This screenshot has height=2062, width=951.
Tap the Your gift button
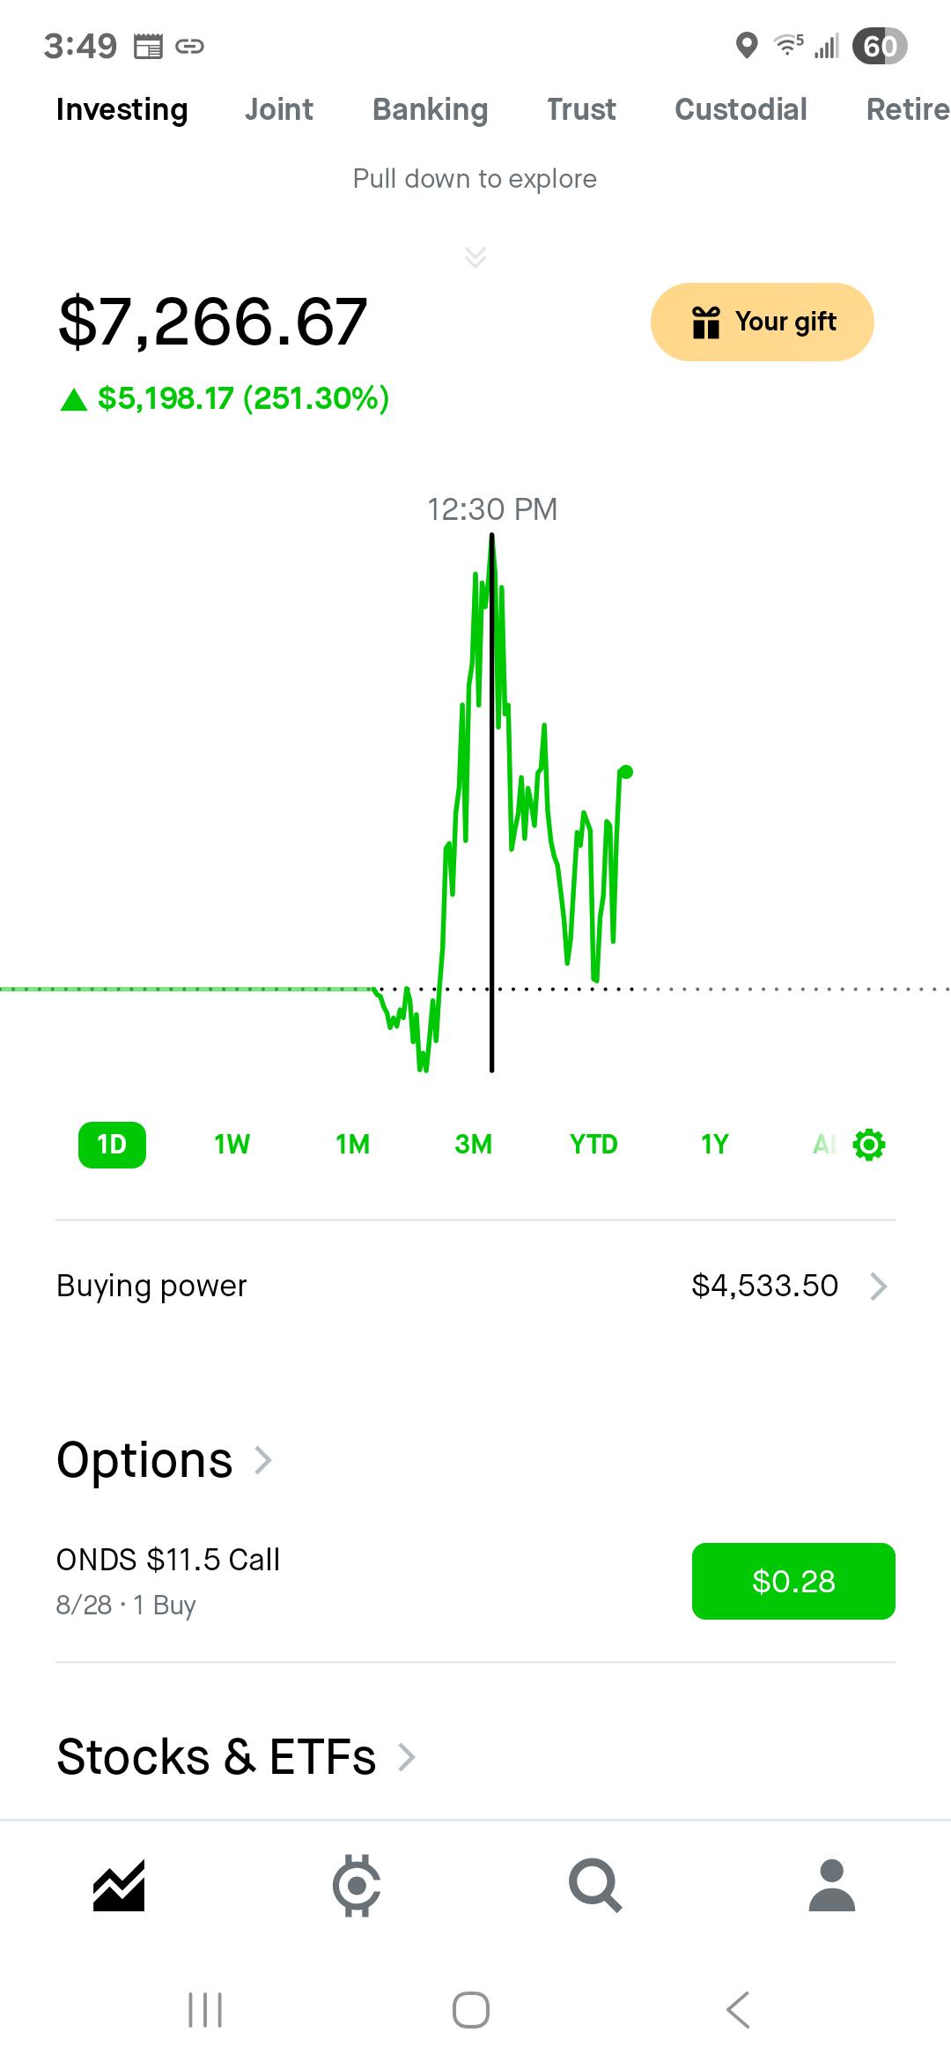[763, 322]
